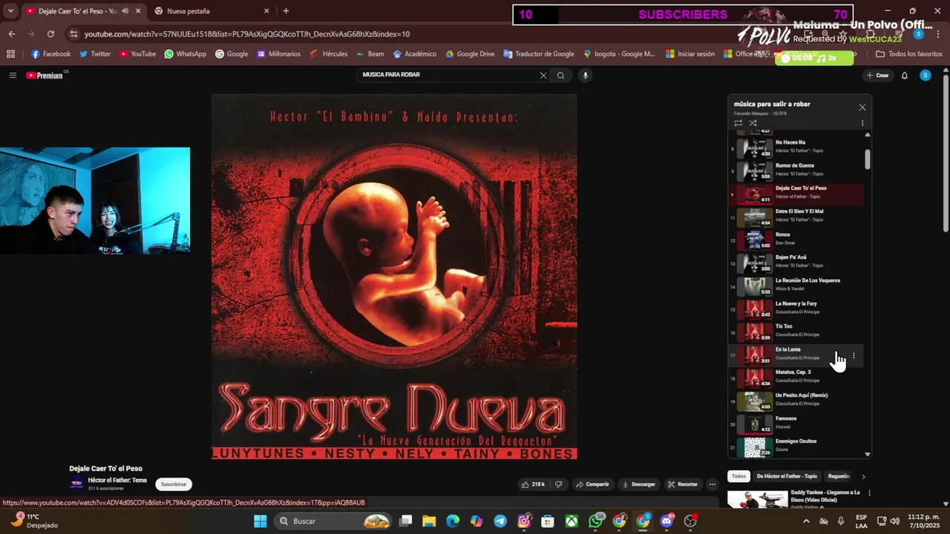Select the Todos filter chip
The width and height of the screenshot is (950, 534).
pyautogui.click(x=738, y=476)
